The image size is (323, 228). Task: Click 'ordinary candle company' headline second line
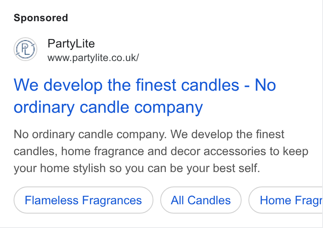tap(109, 108)
